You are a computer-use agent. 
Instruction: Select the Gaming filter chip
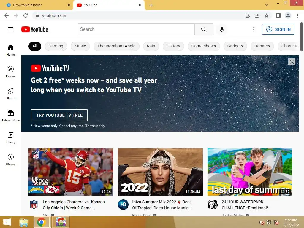(56, 46)
